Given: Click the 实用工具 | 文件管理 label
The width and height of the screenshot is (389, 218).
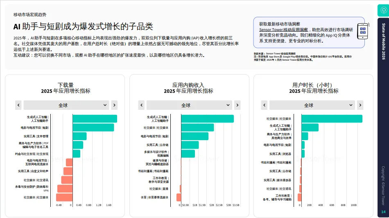Looking at the screenshot, I should click(36, 136).
